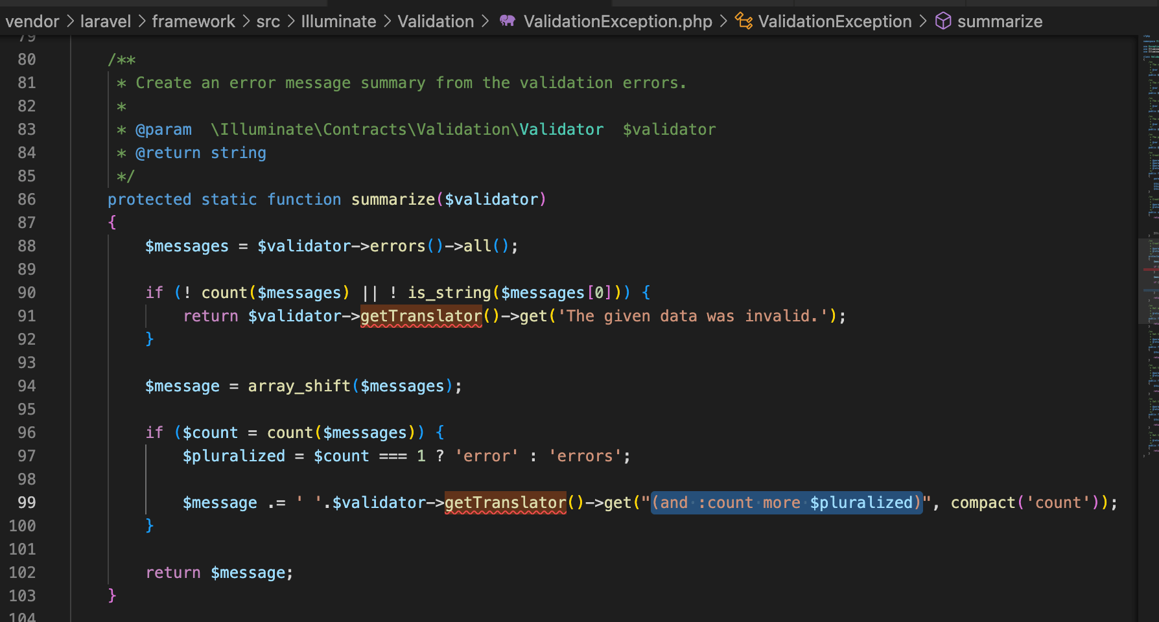Click 'The given data was invalid.' string
The height and width of the screenshot is (622, 1159).
click(x=692, y=316)
